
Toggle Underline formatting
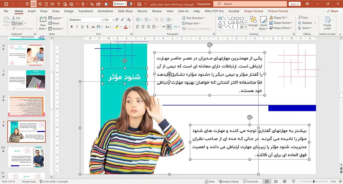[82, 27]
